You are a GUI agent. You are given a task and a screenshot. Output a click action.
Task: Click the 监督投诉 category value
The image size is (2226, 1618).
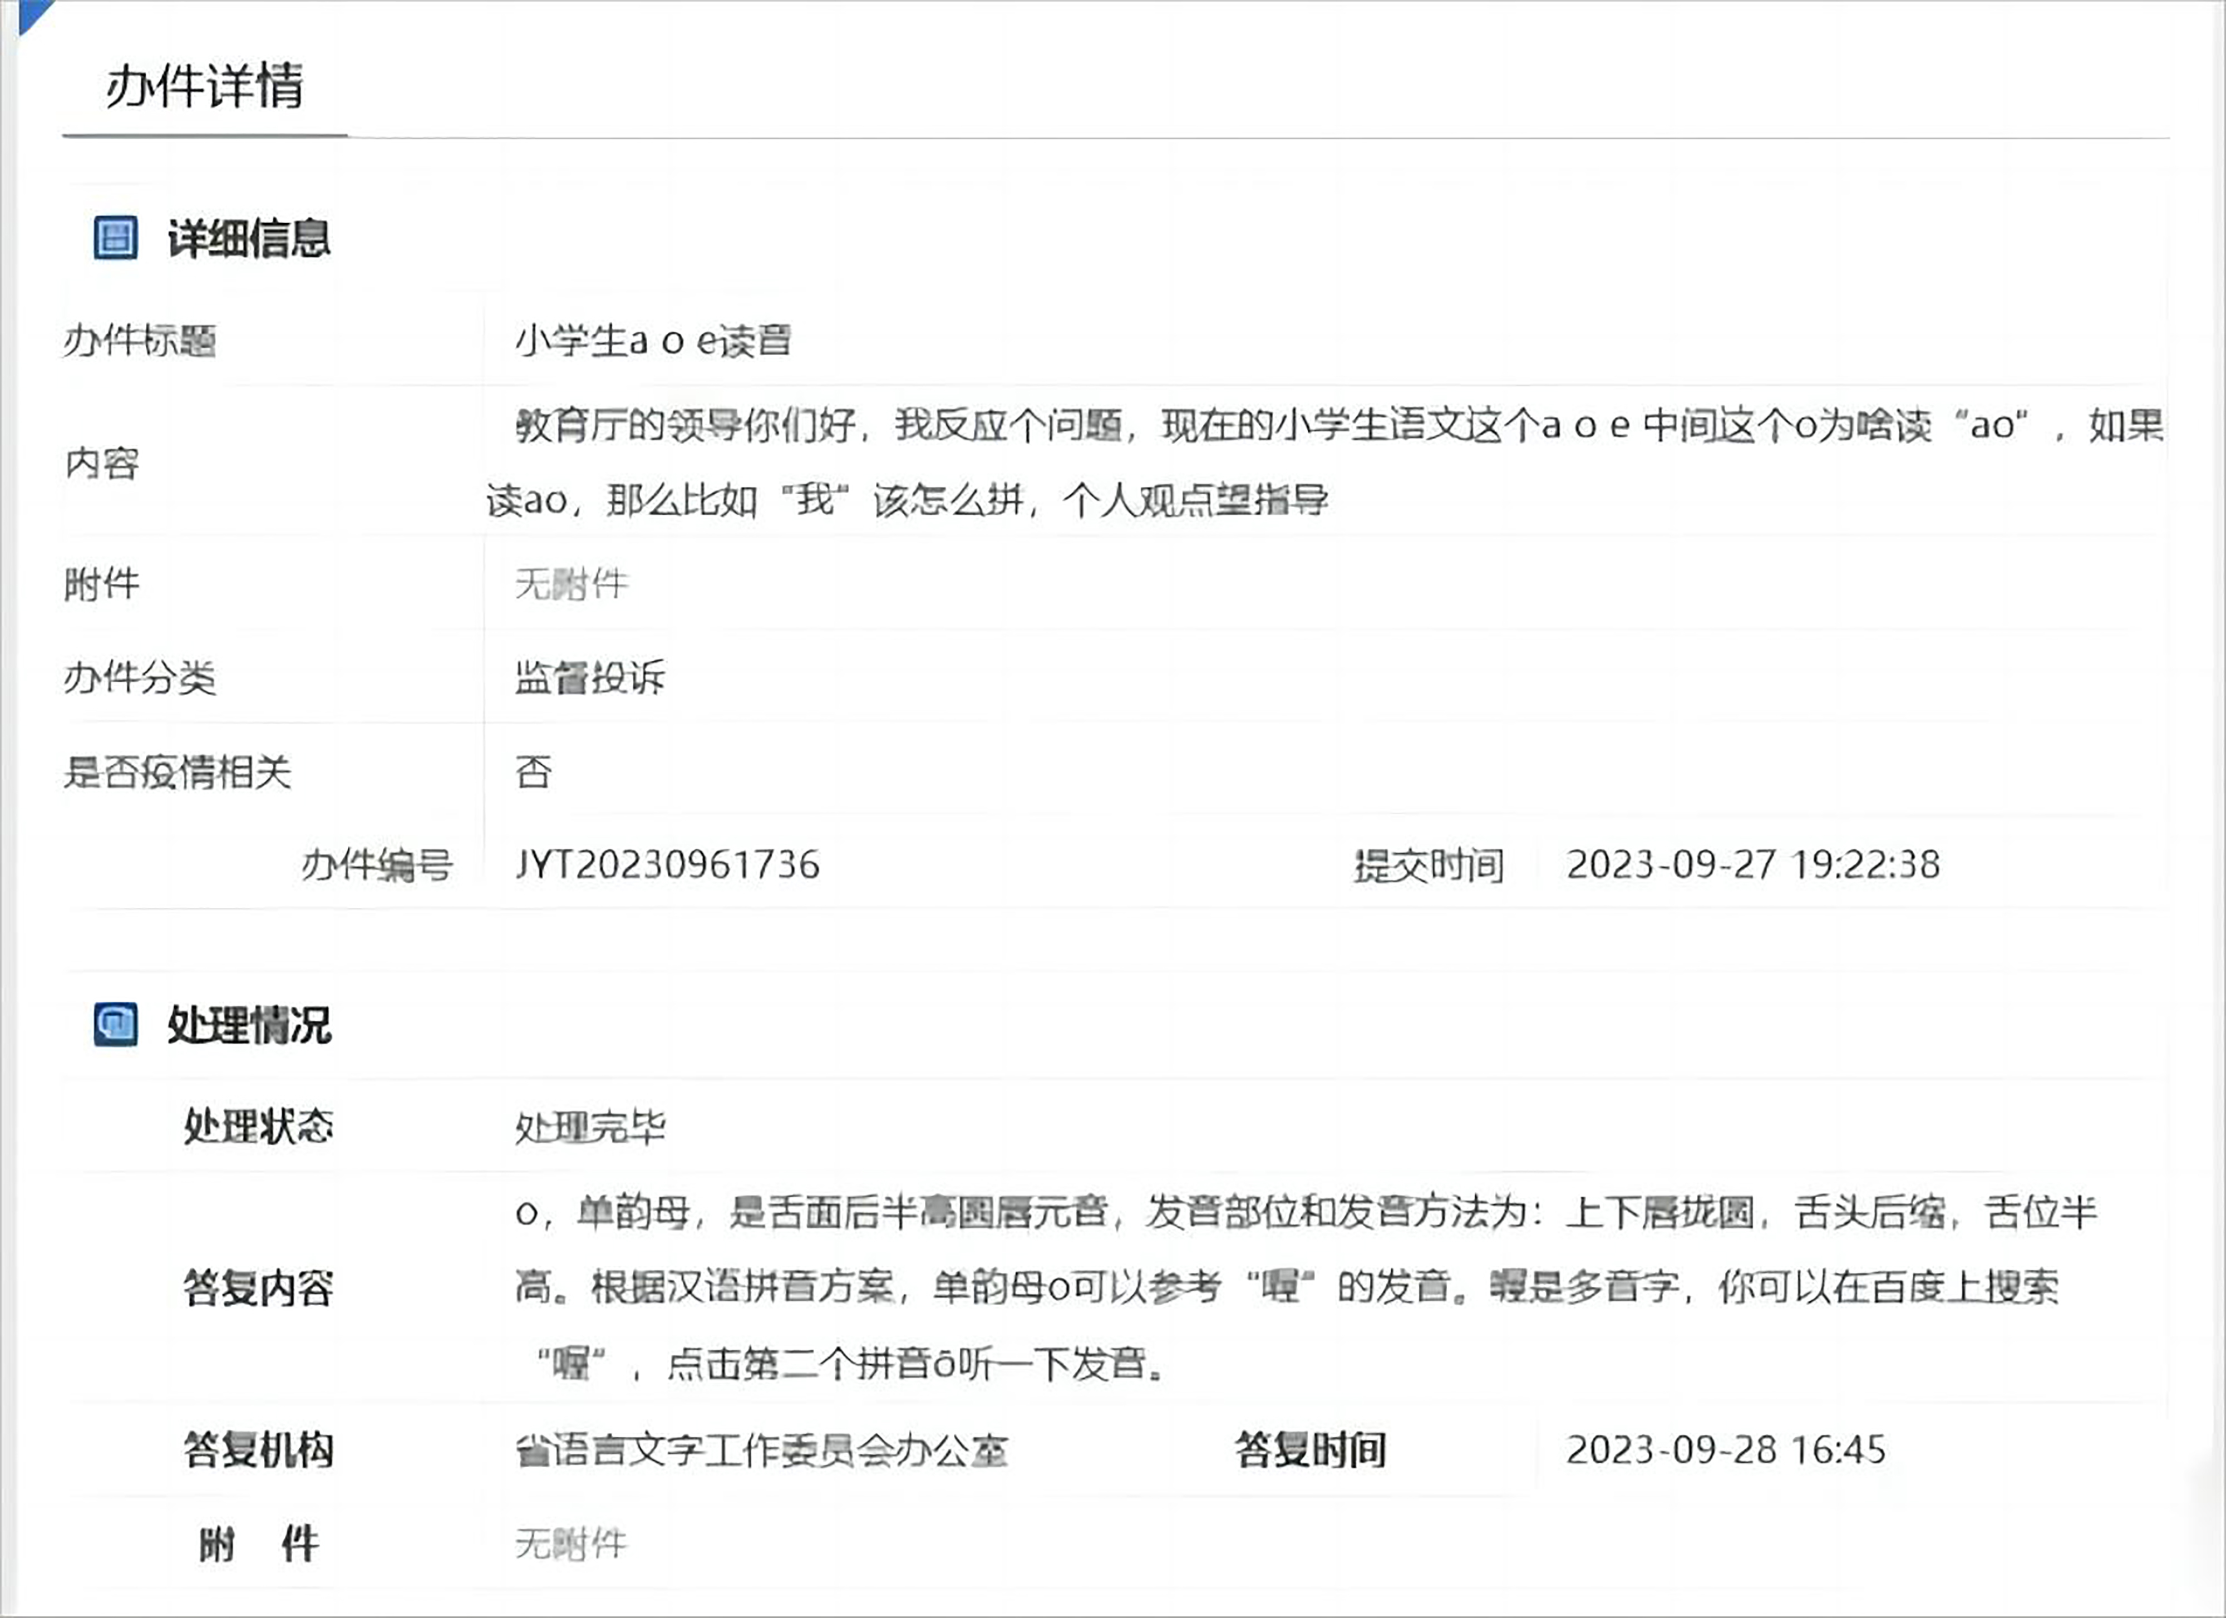(x=590, y=677)
